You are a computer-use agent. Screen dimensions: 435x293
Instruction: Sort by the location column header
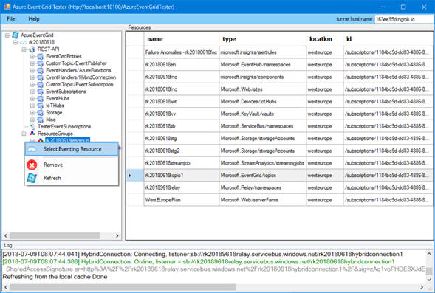coord(324,39)
